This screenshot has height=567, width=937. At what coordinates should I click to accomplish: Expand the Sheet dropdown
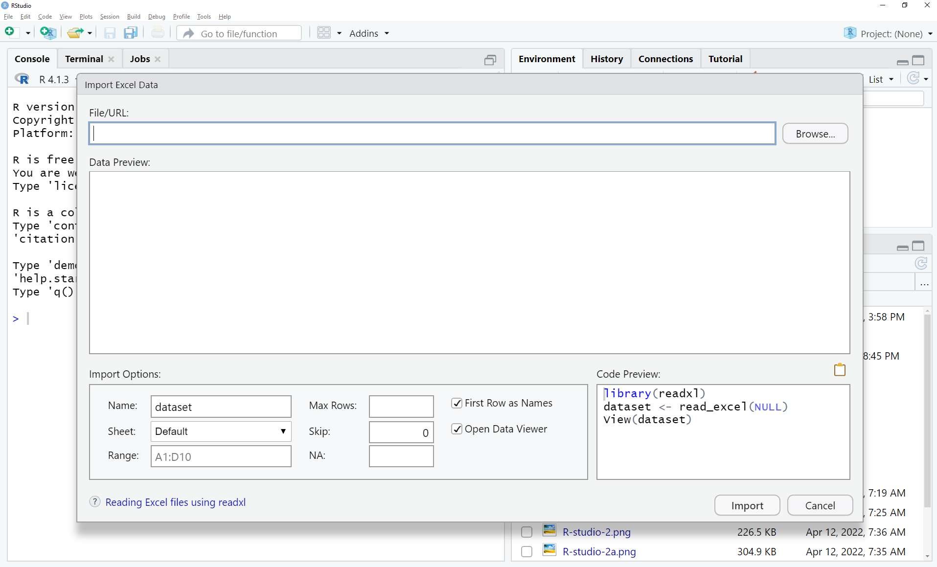[x=221, y=431]
